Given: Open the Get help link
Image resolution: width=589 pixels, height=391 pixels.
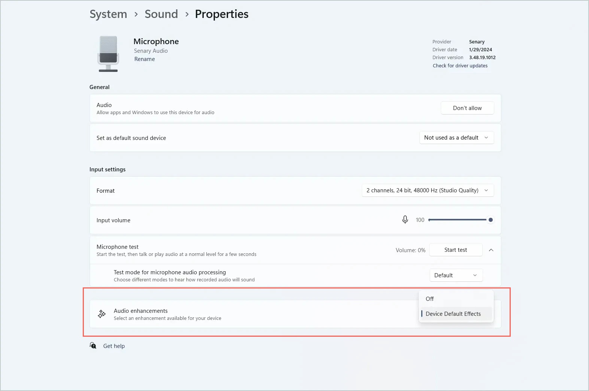Looking at the screenshot, I should [114, 346].
